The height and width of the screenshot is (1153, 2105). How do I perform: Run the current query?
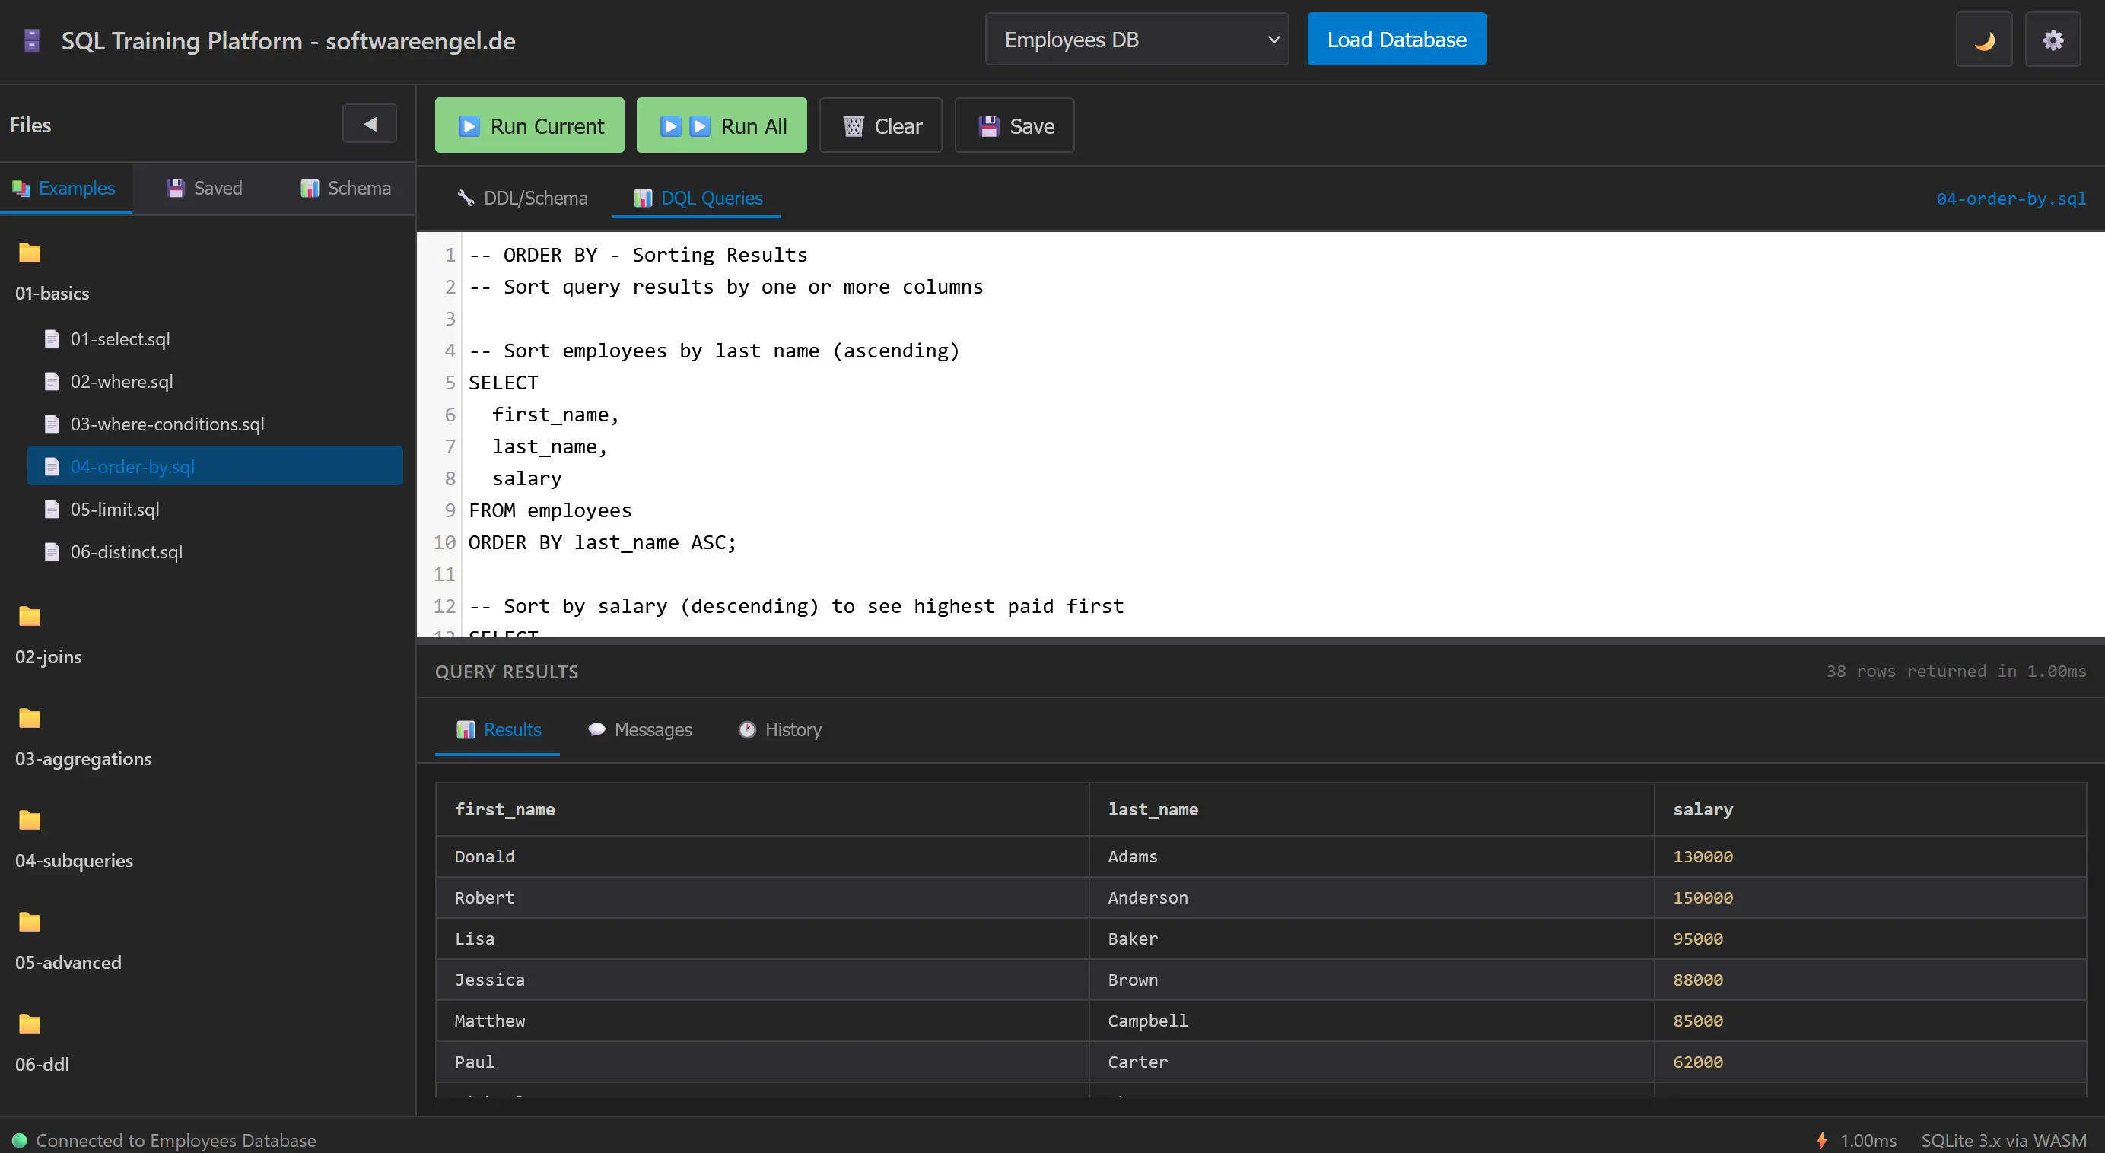pos(529,125)
